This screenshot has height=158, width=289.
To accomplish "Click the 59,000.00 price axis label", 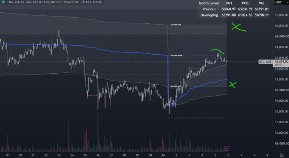I will pos(281,101).
